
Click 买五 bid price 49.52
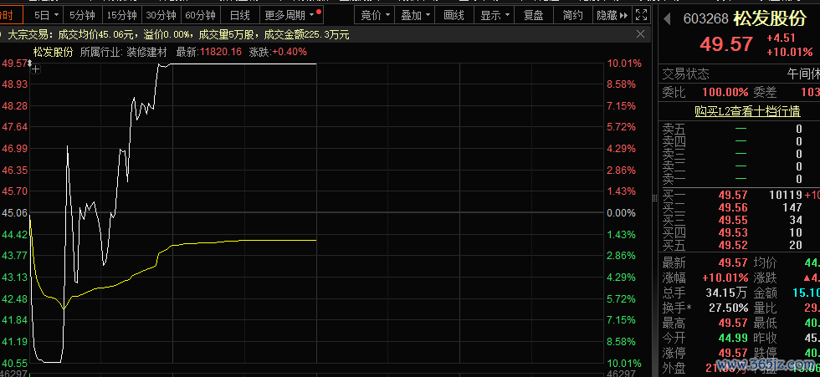pos(733,245)
